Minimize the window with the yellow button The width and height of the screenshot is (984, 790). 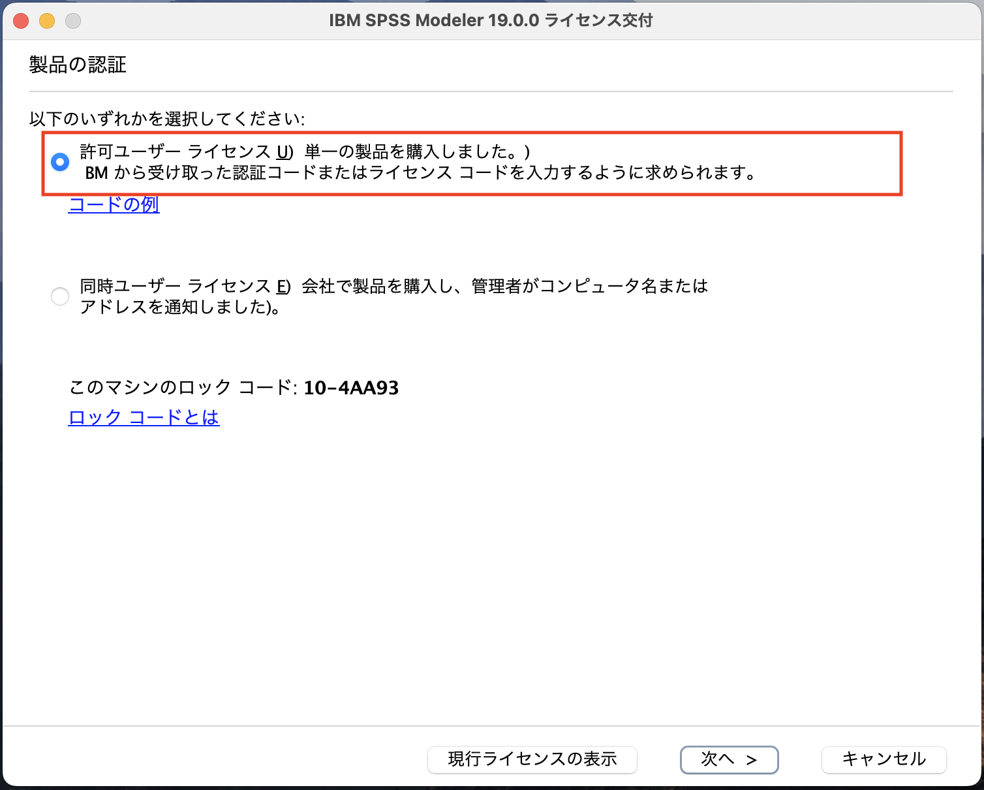(x=47, y=21)
